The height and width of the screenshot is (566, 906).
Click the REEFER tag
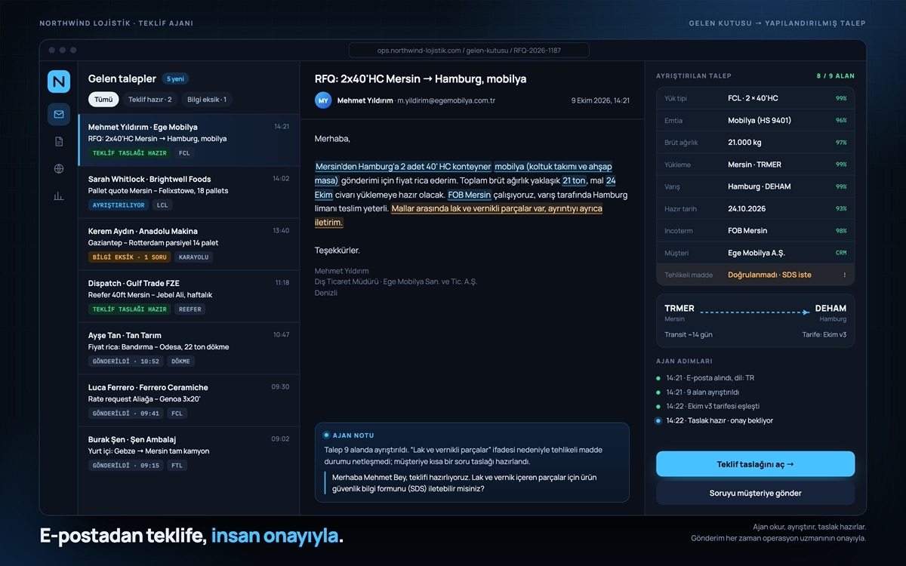tap(190, 309)
